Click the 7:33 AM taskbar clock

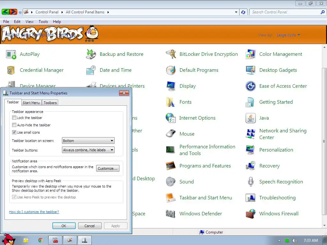pyautogui.click(x=311, y=241)
